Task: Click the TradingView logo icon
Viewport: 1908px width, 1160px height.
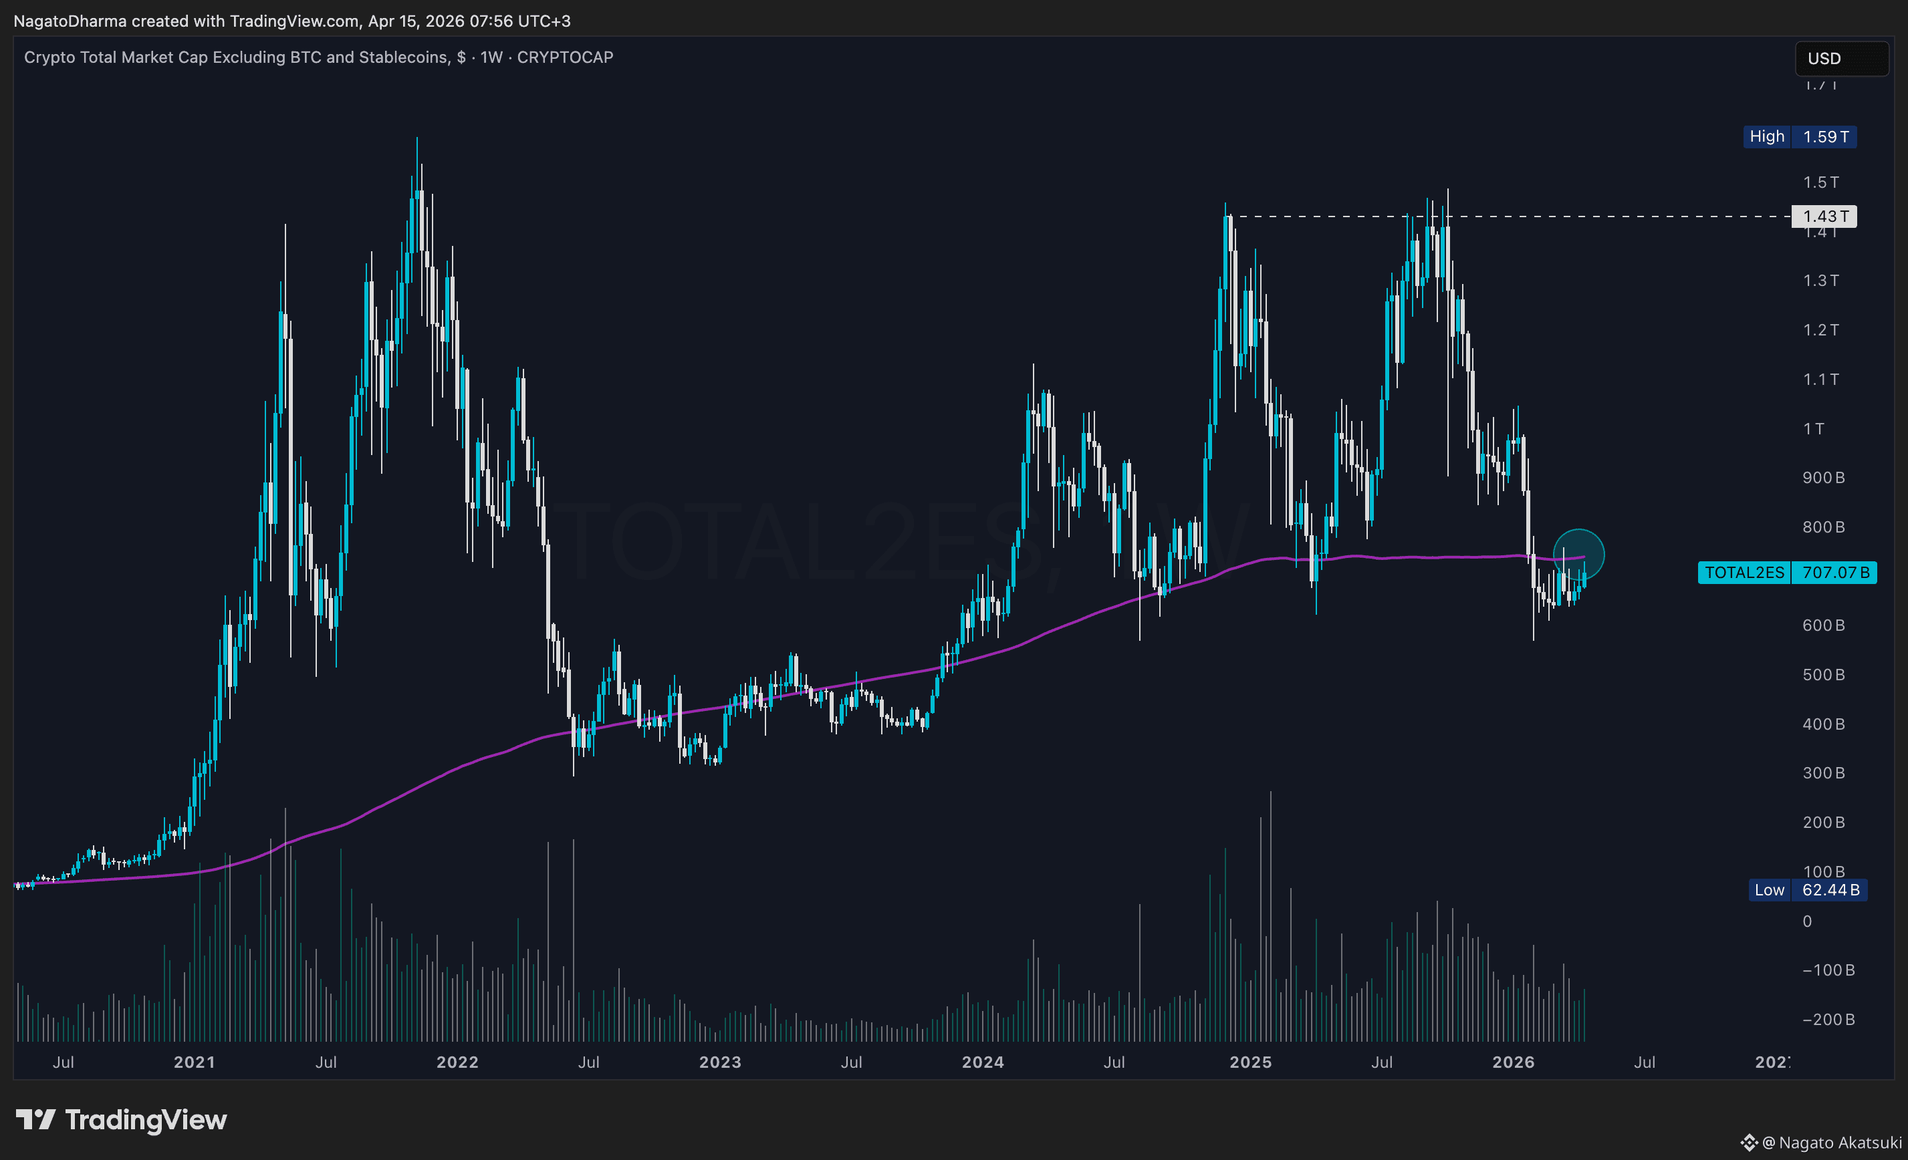Action: point(35,1119)
